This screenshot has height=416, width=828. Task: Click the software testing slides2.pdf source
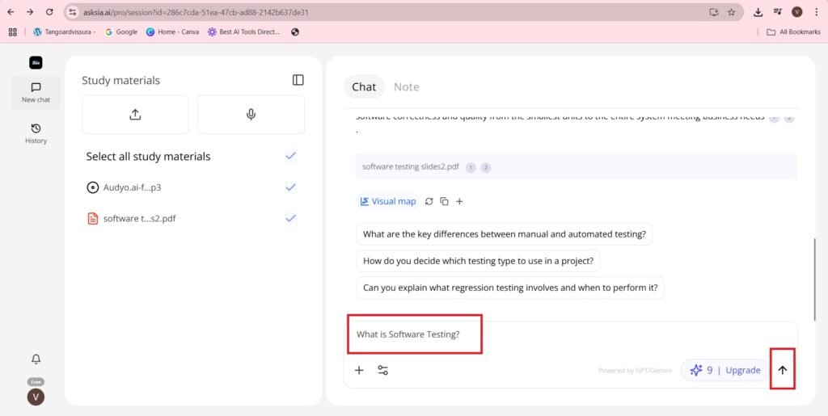[x=410, y=166]
